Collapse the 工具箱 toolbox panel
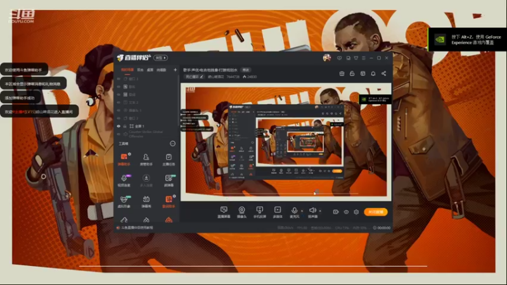 [172, 144]
